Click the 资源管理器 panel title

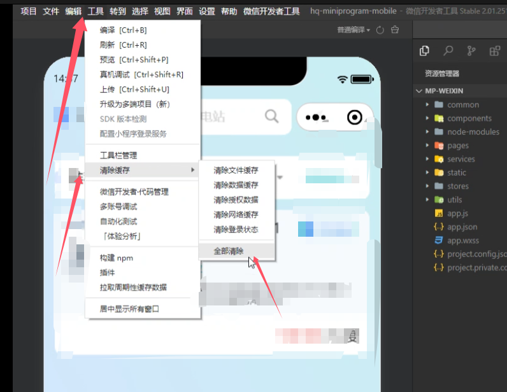coord(442,74)
